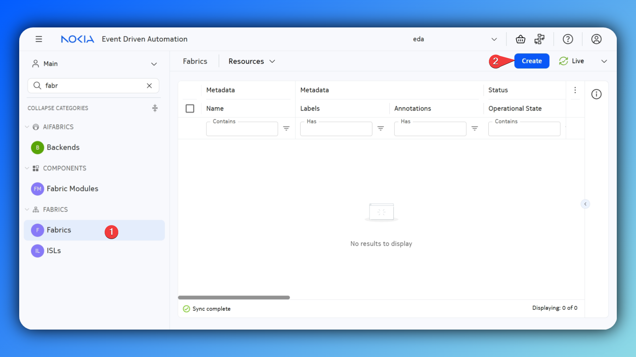The height and width of the screenshot is (357, 636).
Task: Click the horizontal table scrollbar
Action: [x=234, y=297]
